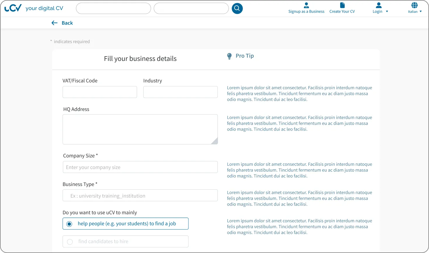Click the uCV logo
429x253 pixels.
coord(13,8)
